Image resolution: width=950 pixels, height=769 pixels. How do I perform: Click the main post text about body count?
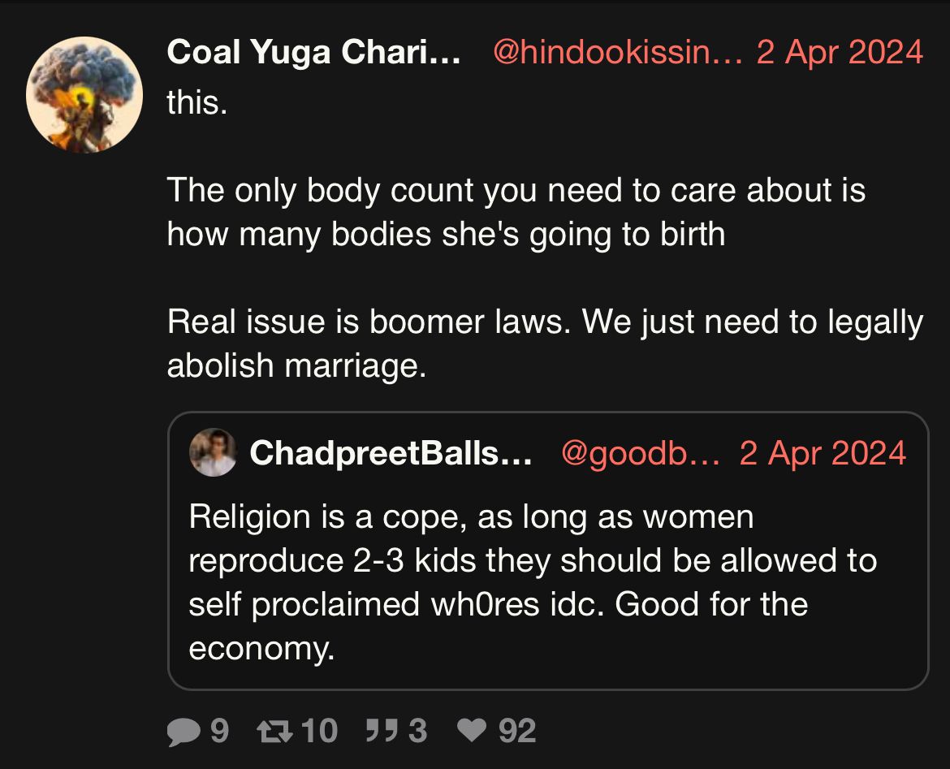point(516,212)
